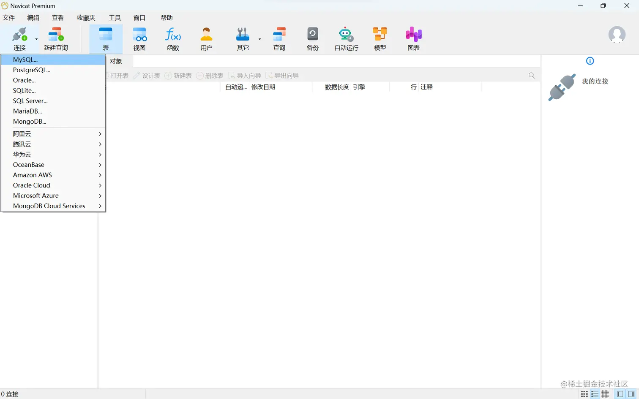This screenshot has height=399, width=639.
Task: Select the 表 table toolbar icon
Action: tap(106, 35)
